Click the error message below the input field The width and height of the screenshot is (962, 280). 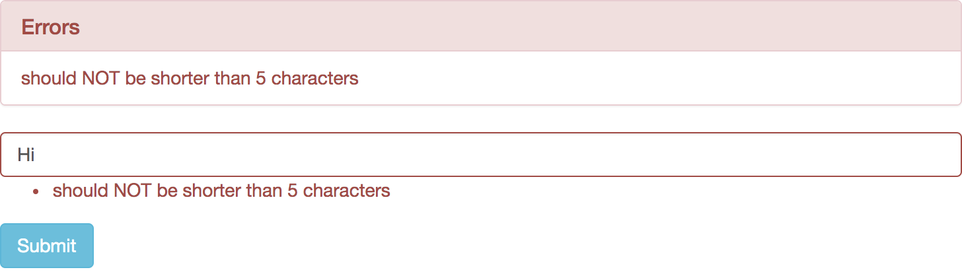[x=221, y=191]
